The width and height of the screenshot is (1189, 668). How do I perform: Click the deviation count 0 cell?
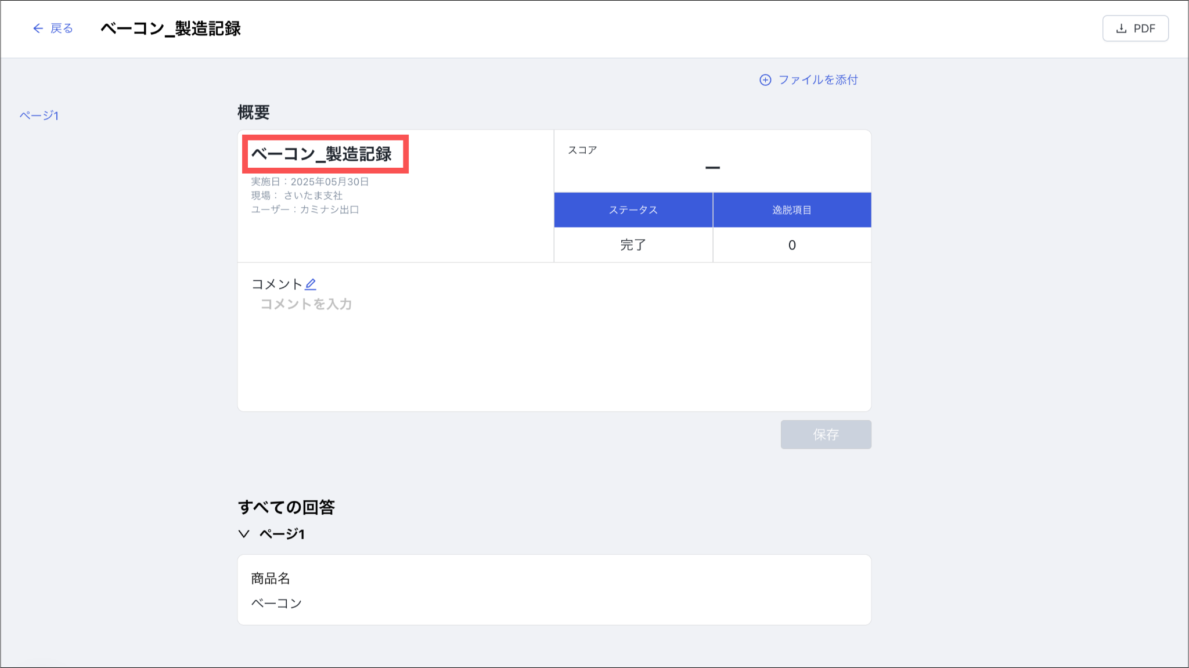point(792,245)
